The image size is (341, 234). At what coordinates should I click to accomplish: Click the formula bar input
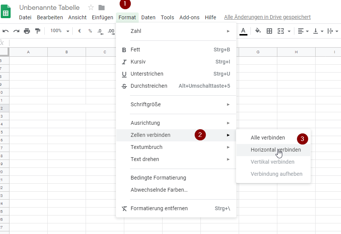pyautogui.click(x=175, y=43)
